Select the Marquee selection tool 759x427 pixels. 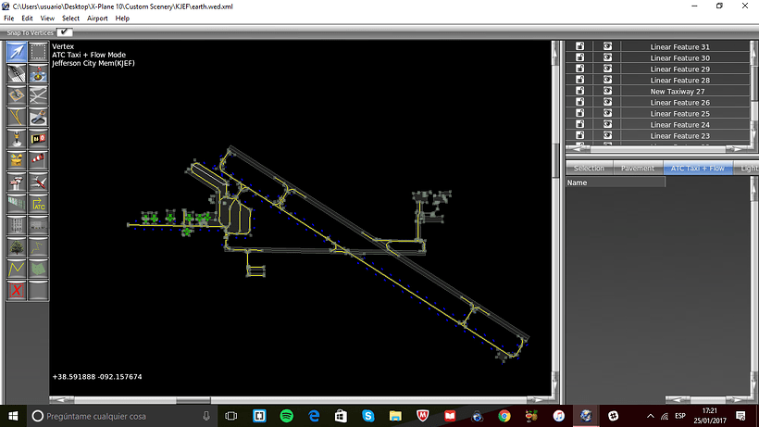pos(38,51)
